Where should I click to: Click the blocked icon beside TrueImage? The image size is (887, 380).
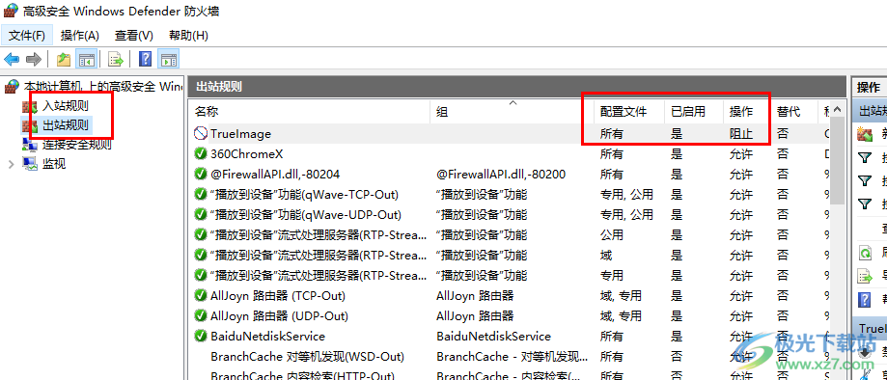point(200,133)
